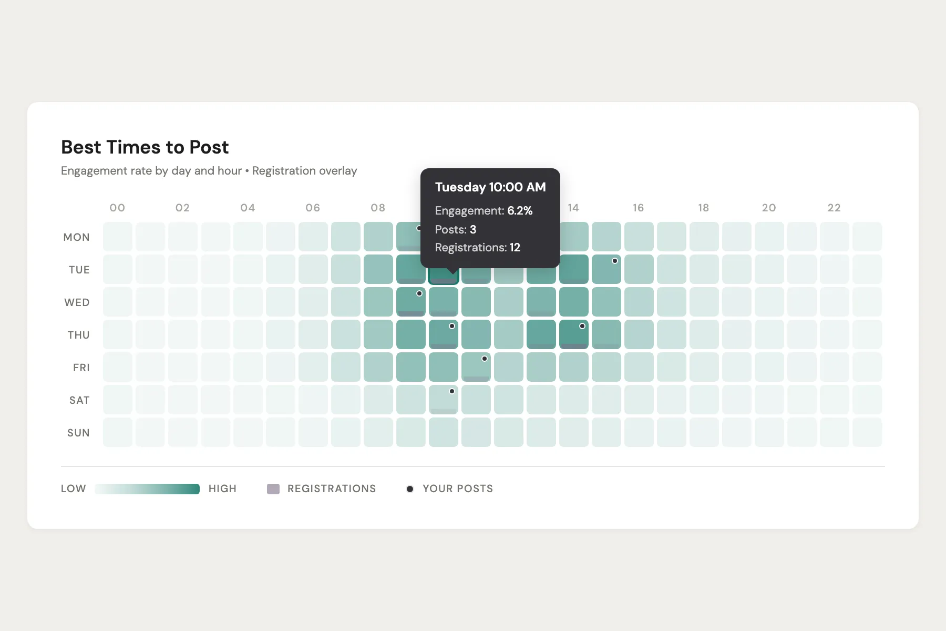Click the REGISTRATIONS legend label
Image resolution: width=946 pixels, height=631 pixels.
332,489
